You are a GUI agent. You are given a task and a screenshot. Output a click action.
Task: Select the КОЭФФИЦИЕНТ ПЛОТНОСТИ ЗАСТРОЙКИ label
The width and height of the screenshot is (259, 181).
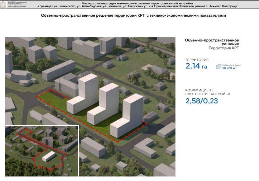(208, 92)
